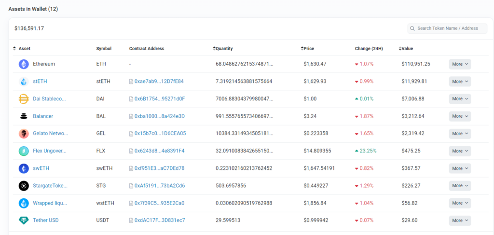Viewport: 494px width, 235px height.
Task: Click the wstETH value $56.82
Action: (x=409, y=203)
